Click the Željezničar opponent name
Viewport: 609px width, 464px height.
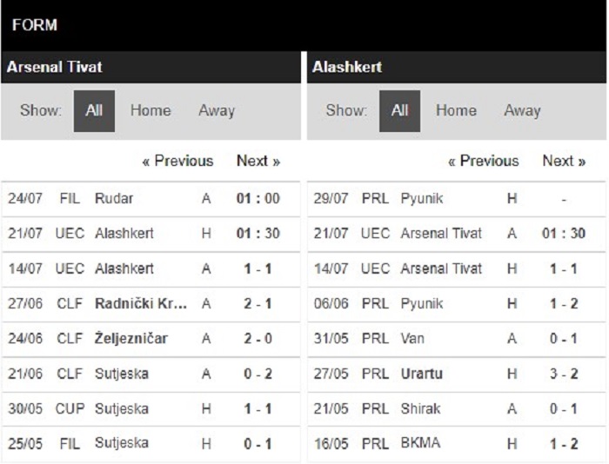tap(131, 339)
